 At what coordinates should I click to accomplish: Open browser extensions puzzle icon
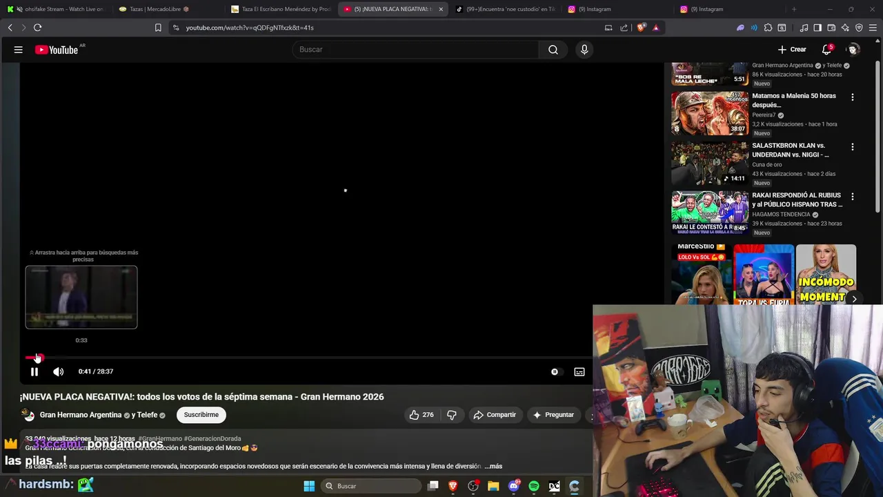(x=768, y=28)
